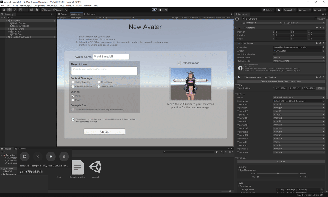This screenshot has width=328, height=197.
Task: Click Mute Audio button
Action: pyautogui.click(x=209, y=17)
